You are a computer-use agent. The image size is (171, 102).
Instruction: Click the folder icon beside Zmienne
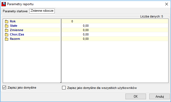pos(7,30)
